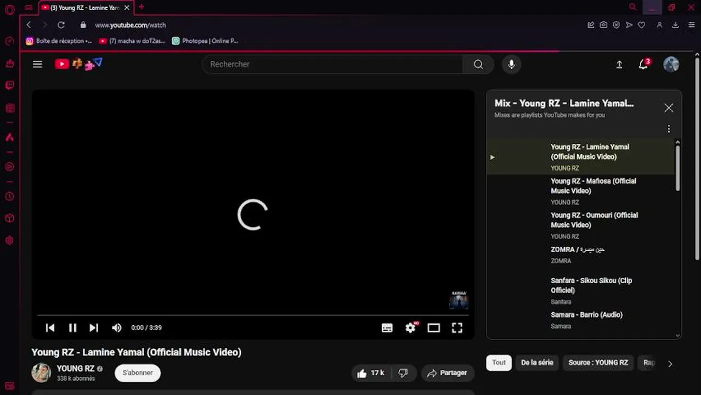Image resolution: width=701 pixels, height=395 pixels.
Task: Open Boîte de réception bookmark
Action: tap(59, 41)
